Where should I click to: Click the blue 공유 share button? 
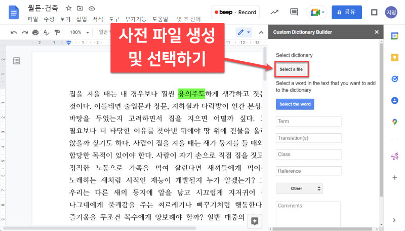tap(347, 12)
